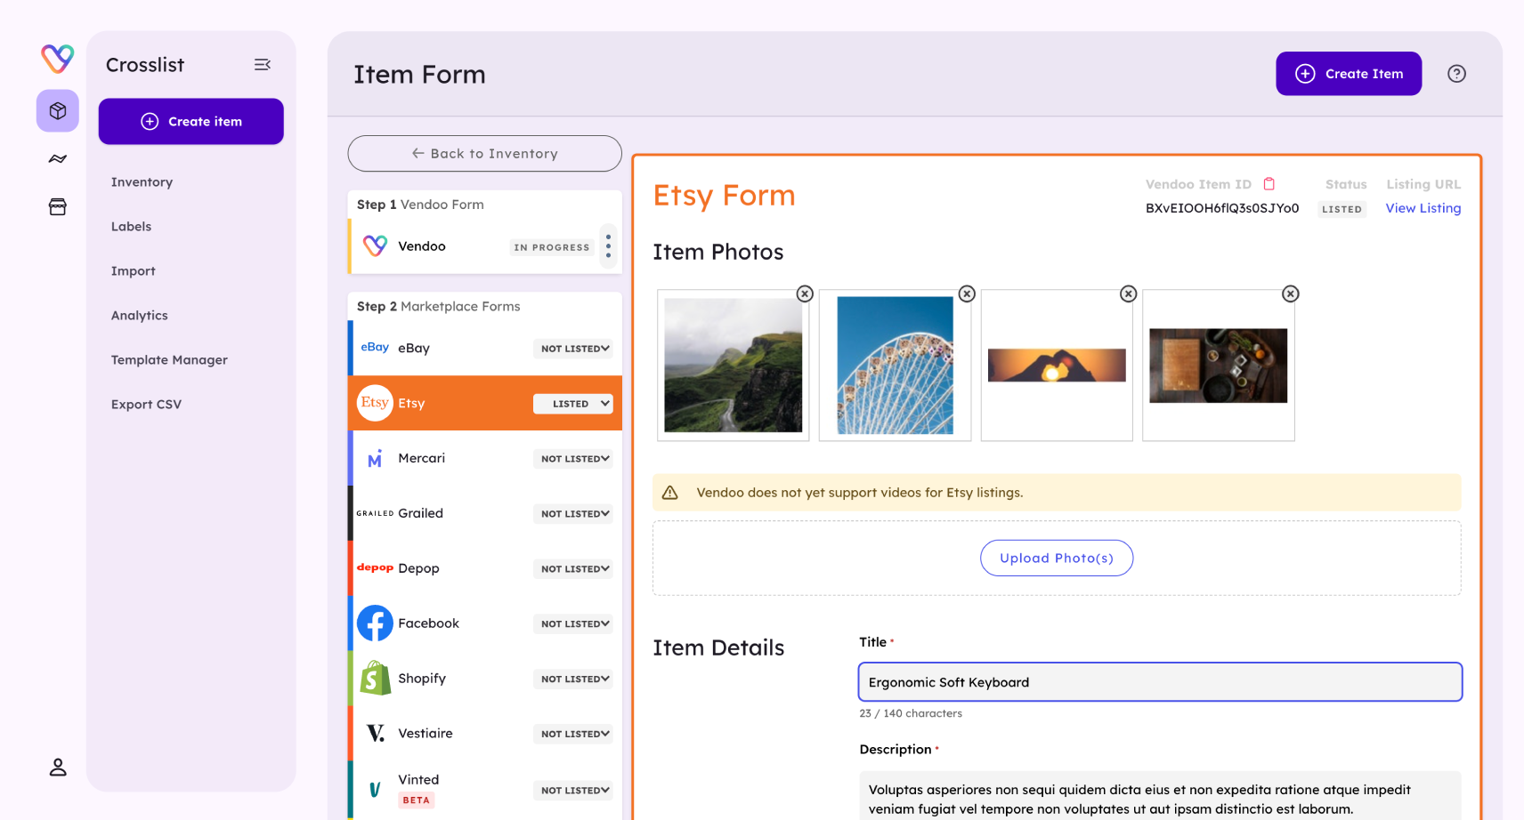
Task: Remove the heart hands sunset photo
Action: coord(1129,293)
